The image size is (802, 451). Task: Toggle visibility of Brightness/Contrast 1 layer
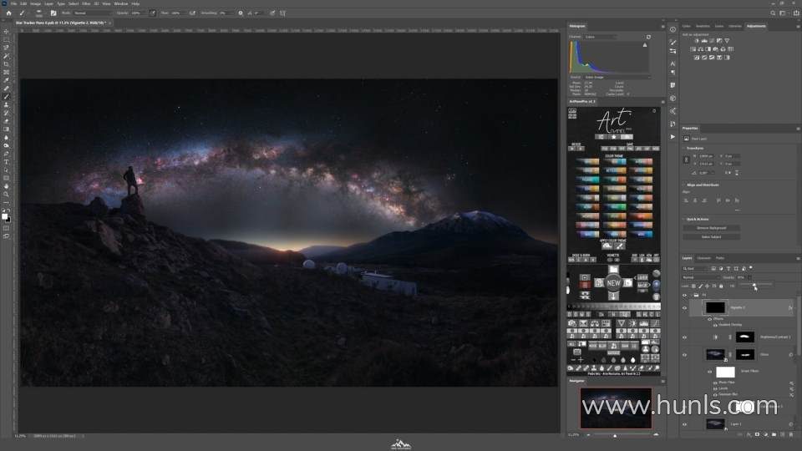684,337
